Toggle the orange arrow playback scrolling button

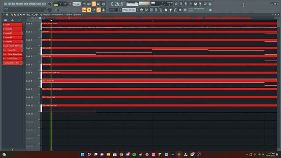coord(89,10)
